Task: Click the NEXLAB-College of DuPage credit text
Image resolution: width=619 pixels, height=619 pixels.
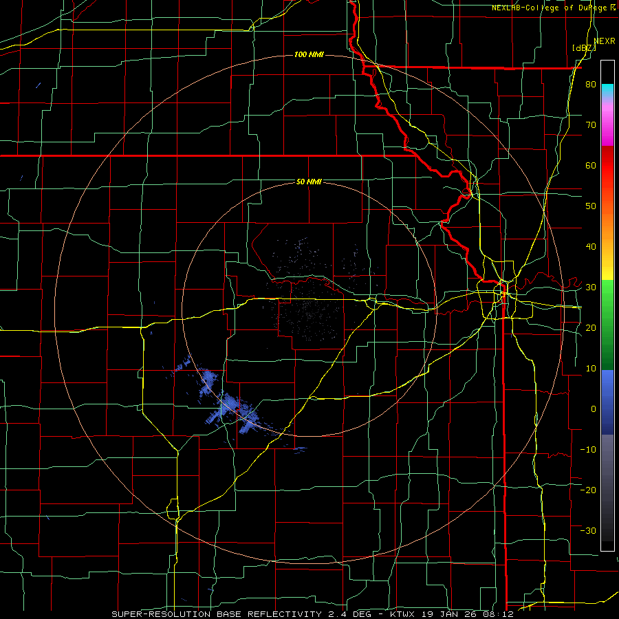Action: click(x=549, y=8)
